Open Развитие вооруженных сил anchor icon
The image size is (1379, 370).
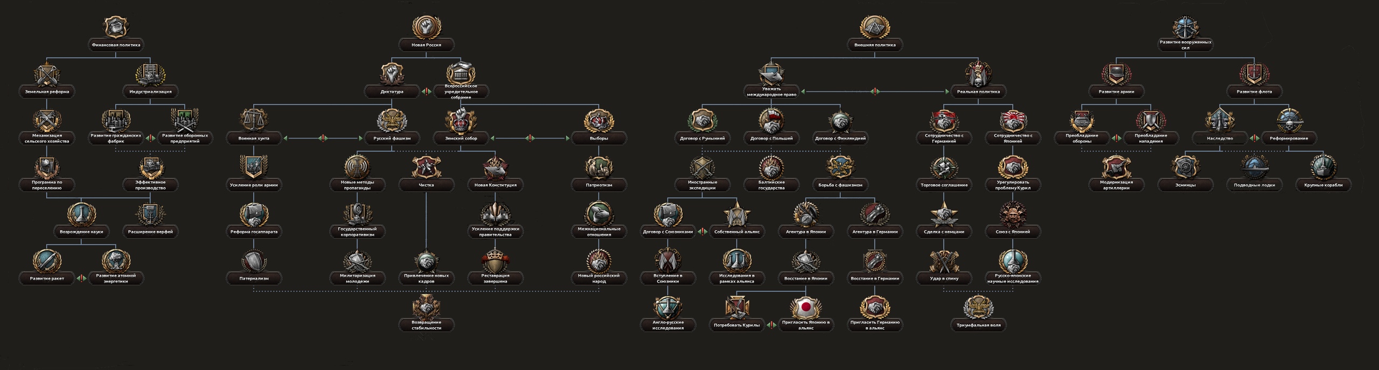pos(1185,27)
